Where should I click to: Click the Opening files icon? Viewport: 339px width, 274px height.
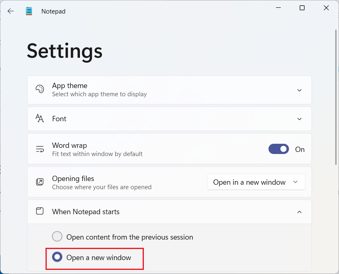(x=40, y=182)
